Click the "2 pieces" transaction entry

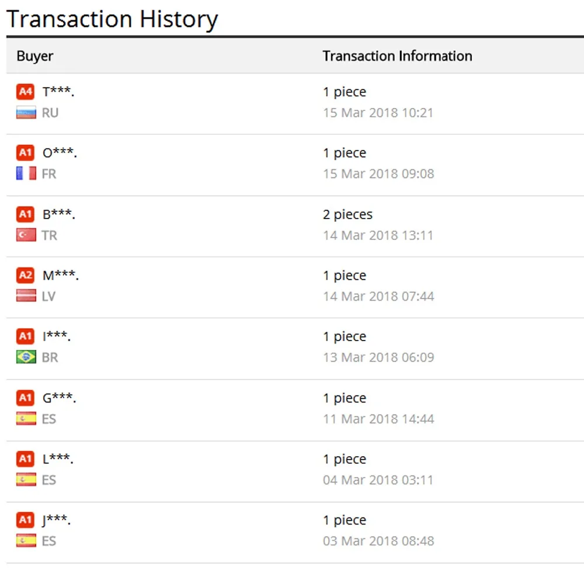(347, 214)
